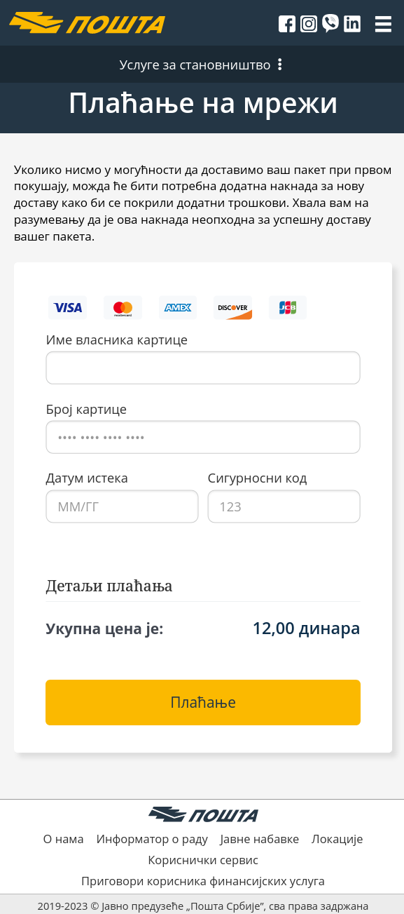Open the Viber contact icon
The image size is (404, 914).
click(x=330, y=23)
